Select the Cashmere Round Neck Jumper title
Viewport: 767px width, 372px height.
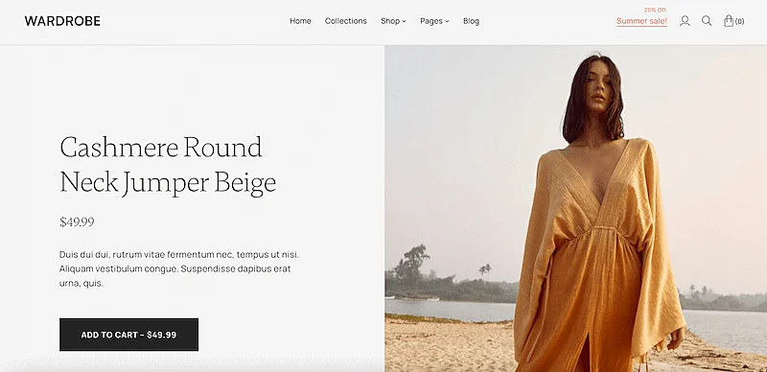coord(168,165)
